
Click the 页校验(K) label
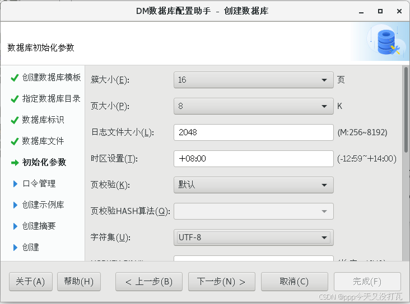(x=110, y=185)
